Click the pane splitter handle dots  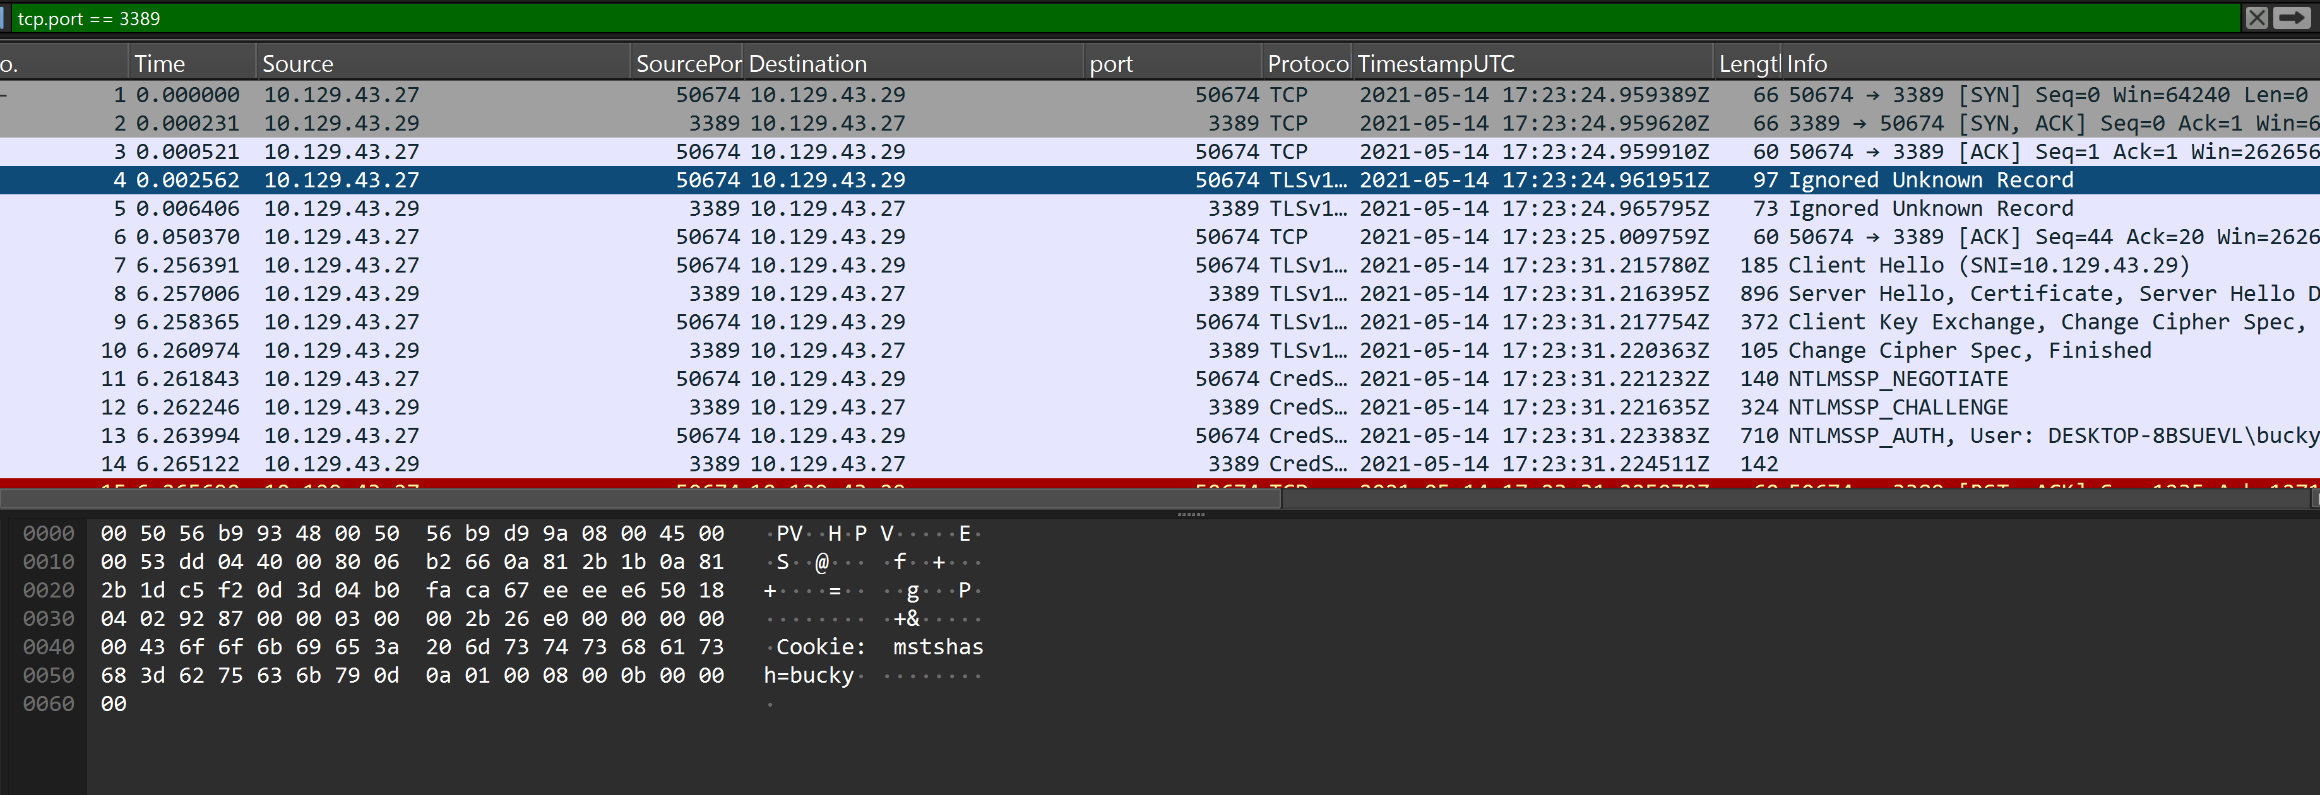point(1191,514)
